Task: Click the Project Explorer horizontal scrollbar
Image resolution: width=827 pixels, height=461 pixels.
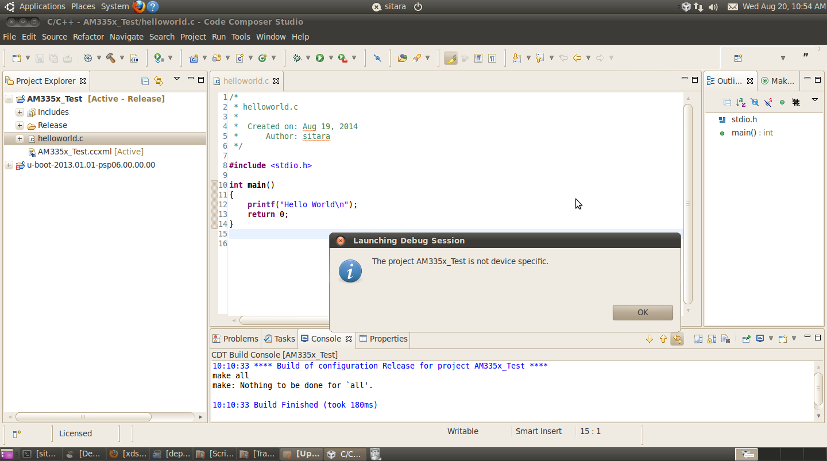Action: (x=84, y=417)
